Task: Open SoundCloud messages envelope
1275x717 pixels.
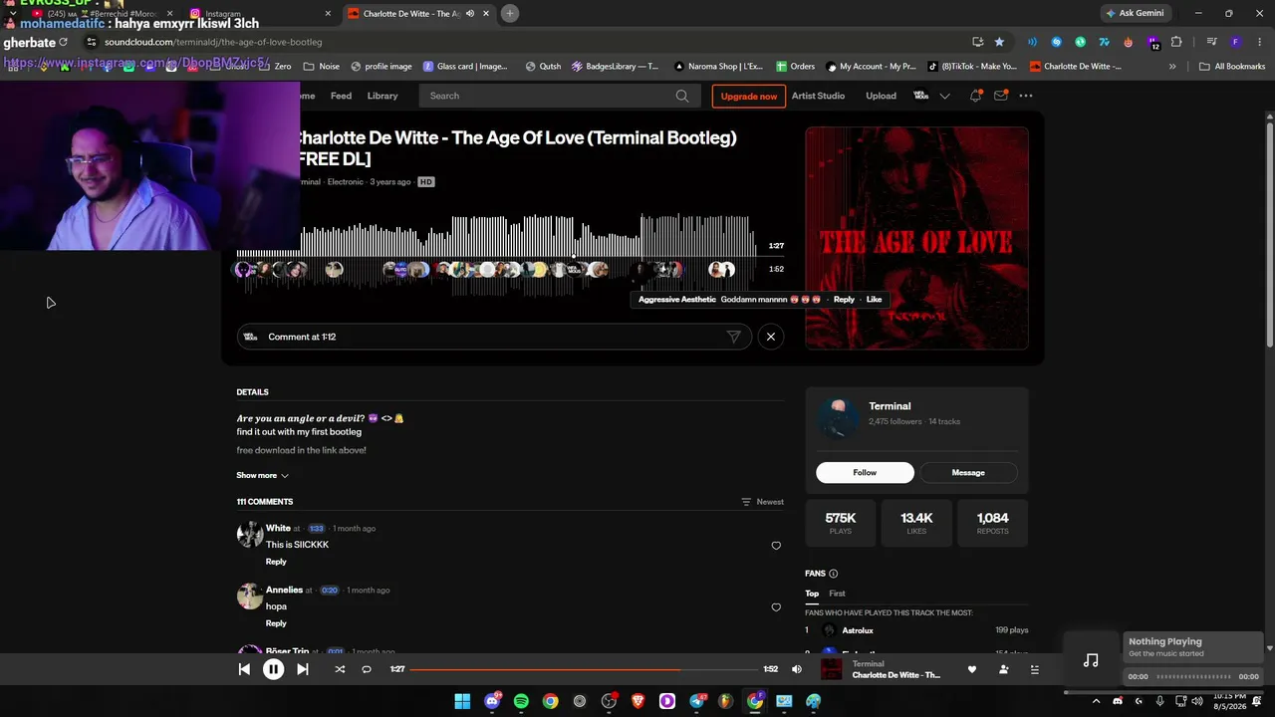Action: [x=1001, y=96]
